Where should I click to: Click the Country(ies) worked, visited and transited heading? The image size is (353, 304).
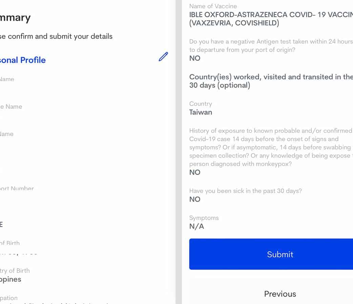coord(270,81)
